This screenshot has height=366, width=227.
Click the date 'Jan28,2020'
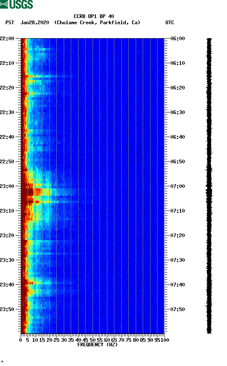click(x=35, y=23)
